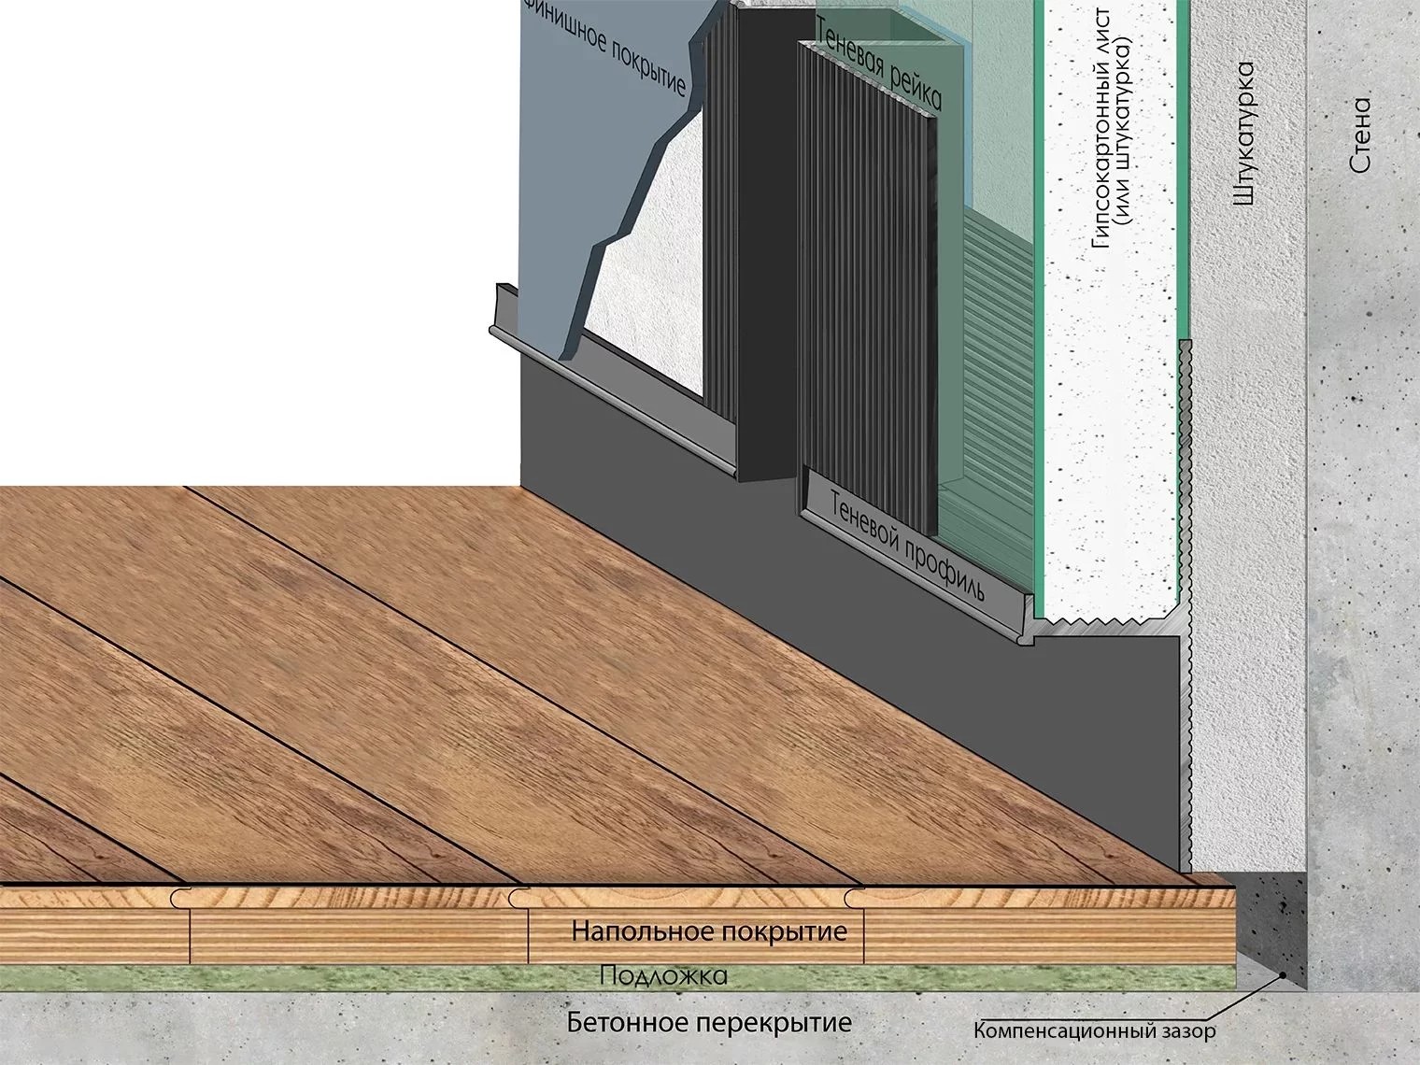Click the 'Бетонное перекрытие' label

pos(709,1021)
